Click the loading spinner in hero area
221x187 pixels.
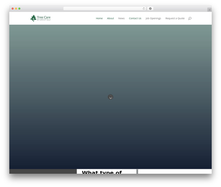[x=110, y=97]
